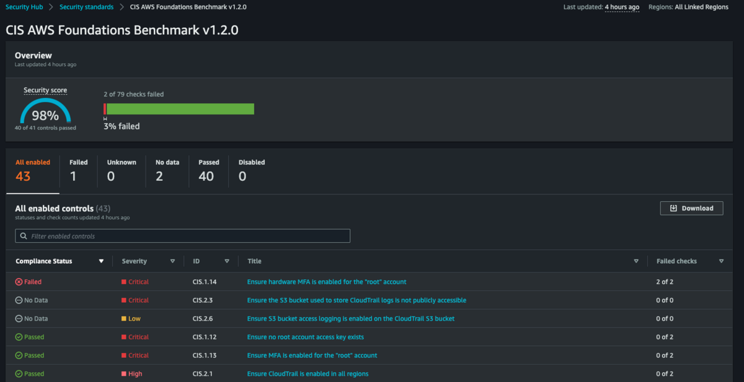The image size is (744, 382).
Task: Sort by ID column arrow
Action: pyautogui.click(x=227, y=261)
